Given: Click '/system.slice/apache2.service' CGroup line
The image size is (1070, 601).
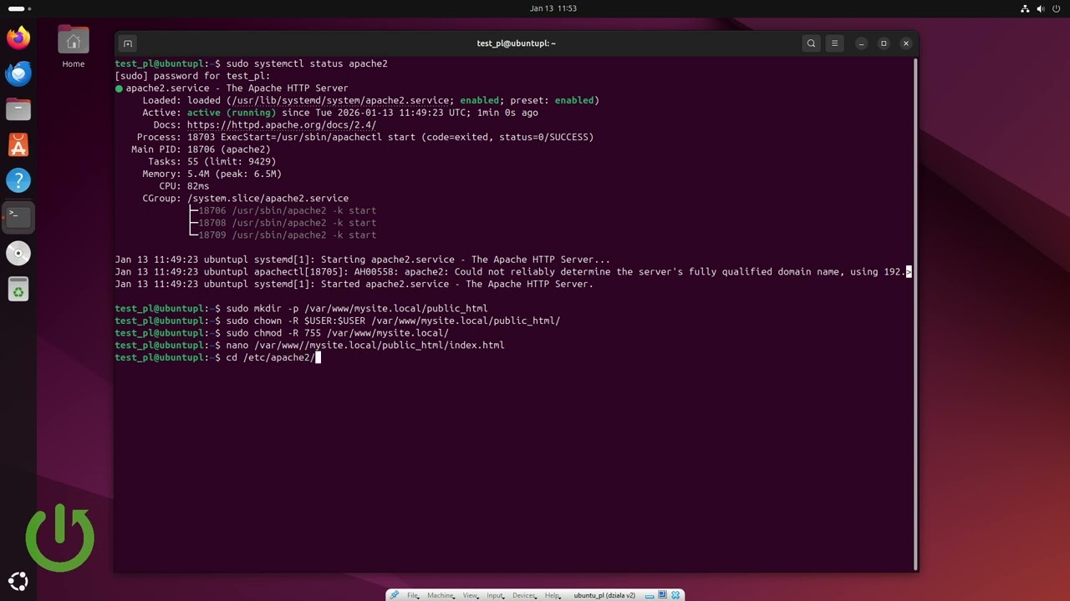Looking at the screenshot, I should (267, 199).
